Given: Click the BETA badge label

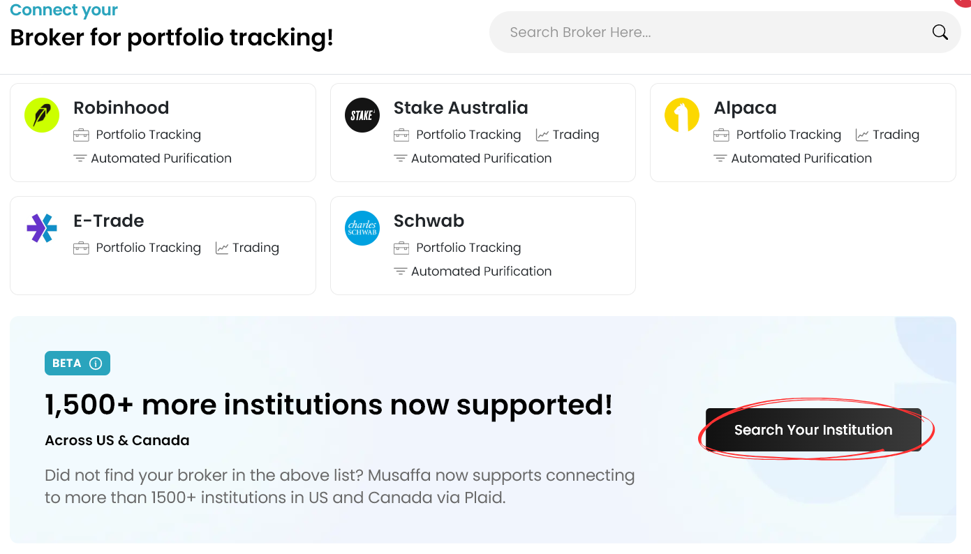Looking at the screenshot, I should pos(67,364).
